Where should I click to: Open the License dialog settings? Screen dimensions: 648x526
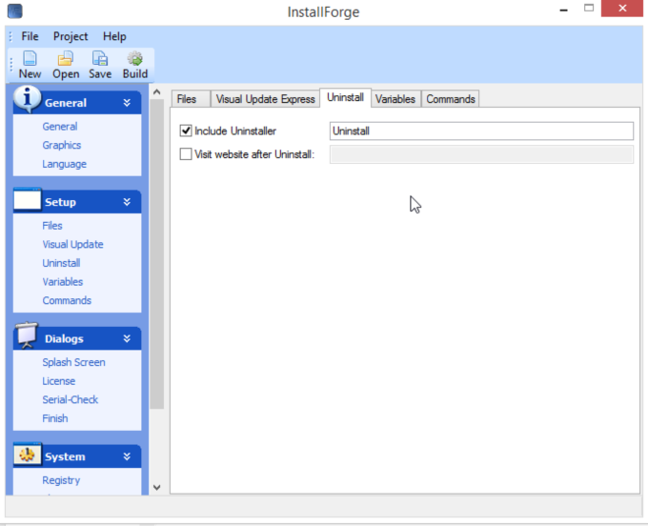coord(59,381)
